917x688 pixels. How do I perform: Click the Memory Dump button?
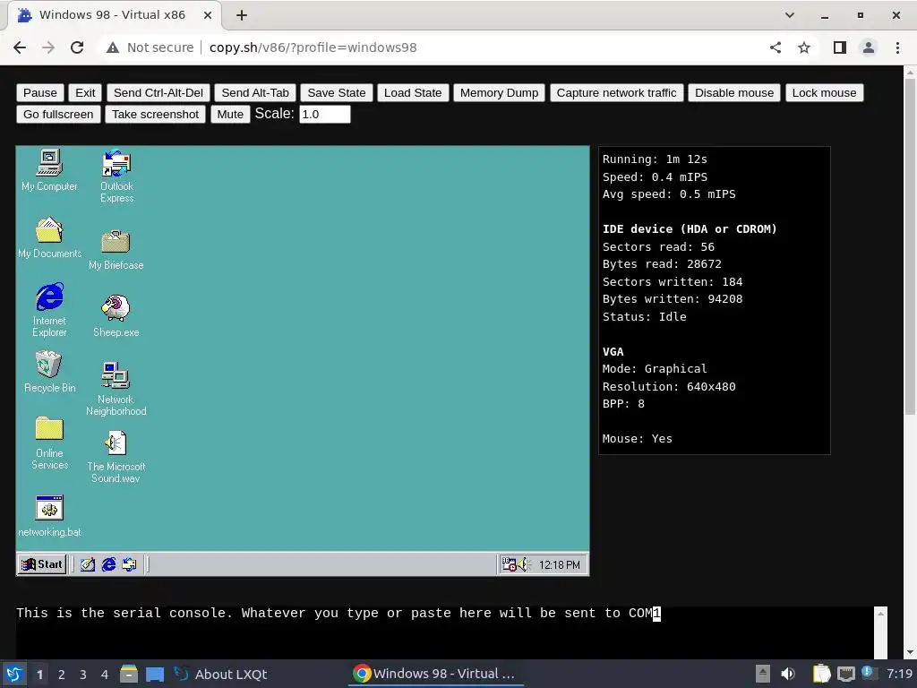tap(499, 93)
